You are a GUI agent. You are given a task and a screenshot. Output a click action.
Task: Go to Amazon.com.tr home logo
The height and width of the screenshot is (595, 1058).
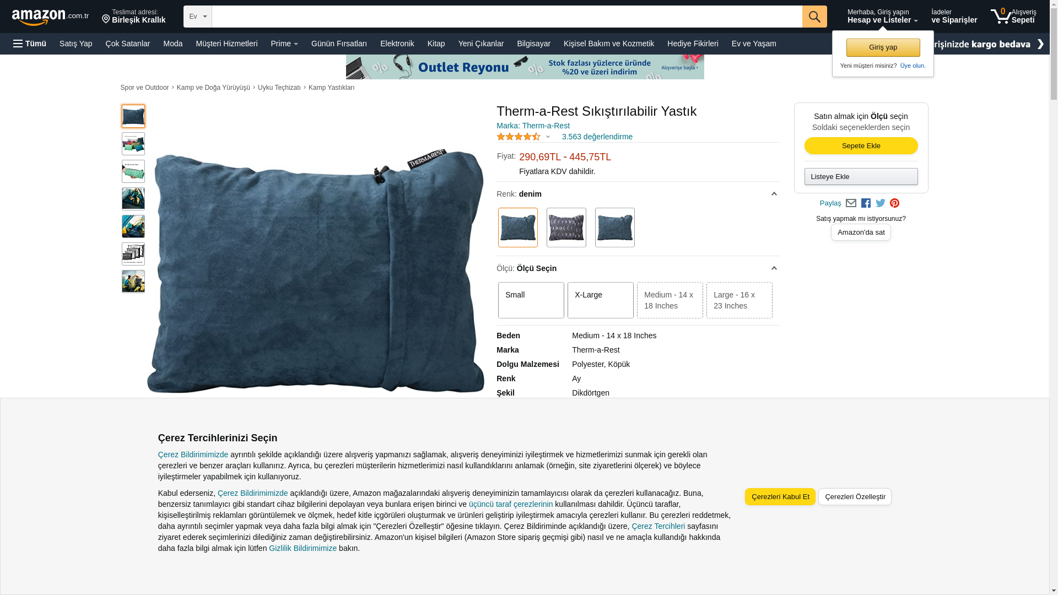pos(50,17)
